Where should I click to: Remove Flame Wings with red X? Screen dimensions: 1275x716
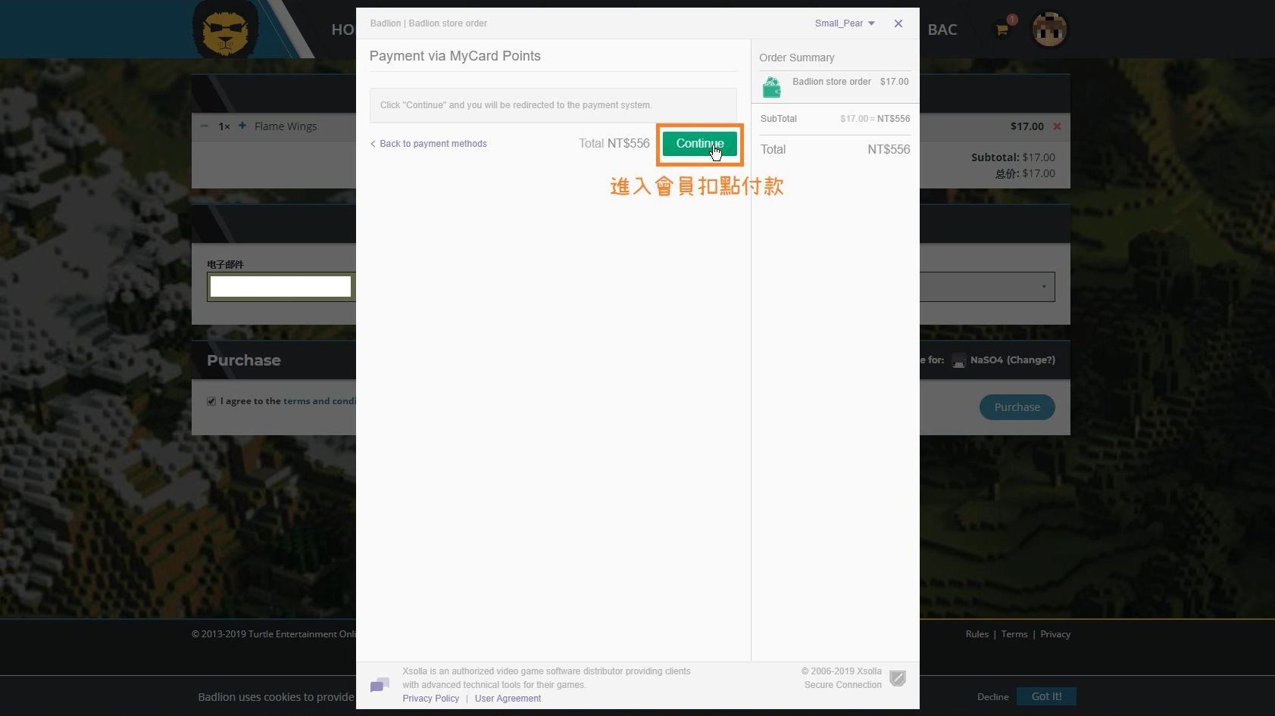pyautogui.click(x=1057, y=126)
